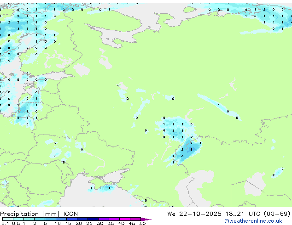Screen dimensions: 292x225
Task: Click the 'ICON' model label
Action: coord(70,214)
